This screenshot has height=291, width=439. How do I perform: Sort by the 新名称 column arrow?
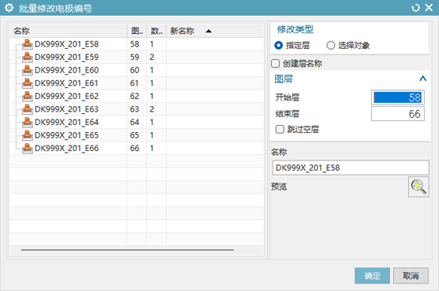[208, 31]
